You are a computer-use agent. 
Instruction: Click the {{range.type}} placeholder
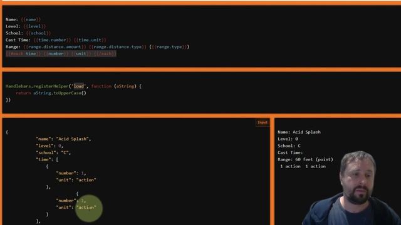pos(169,47)
